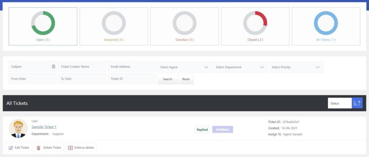Click the NORMAL priority badge
Image resolution: width=369 pixels, height=157 pixels.
pyautogui.click(x=223, y=130)
